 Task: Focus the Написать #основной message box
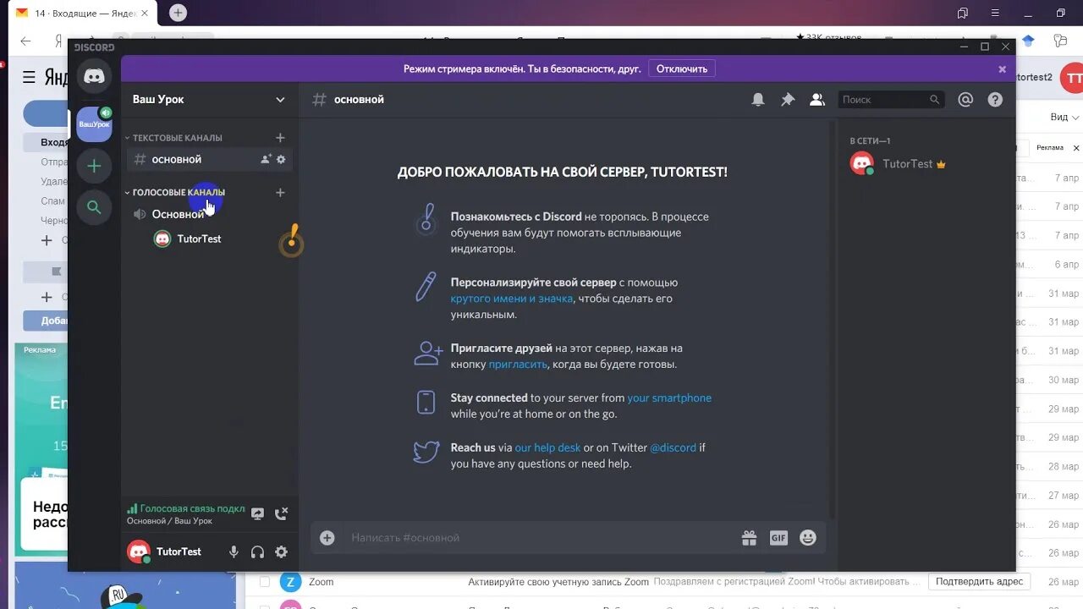tap(537, 538)
